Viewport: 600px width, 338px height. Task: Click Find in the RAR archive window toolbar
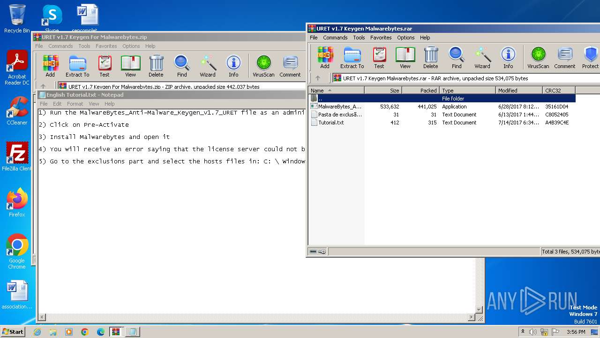(457, 58)
